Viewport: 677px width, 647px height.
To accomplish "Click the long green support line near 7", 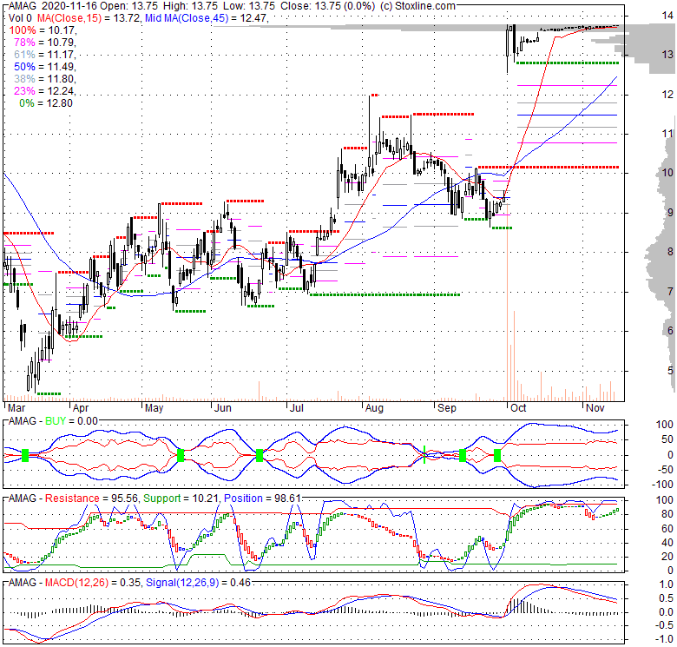I will pos(385,294).
